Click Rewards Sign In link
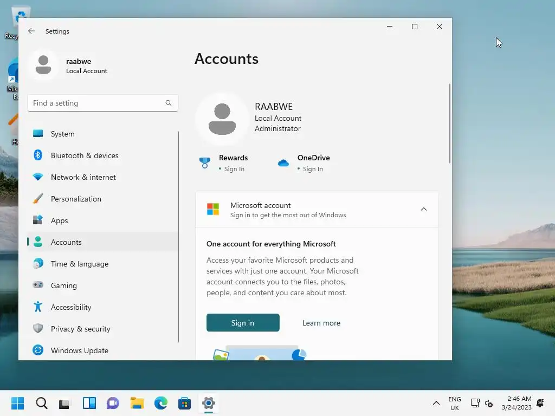The height and width of the screenshot is (416, 555). (x=234, y=169)
